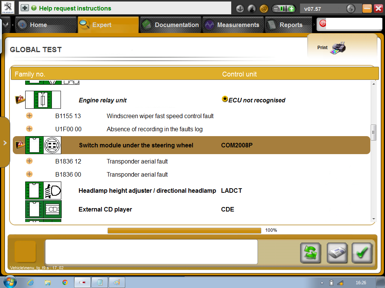Image resolution: width=385 pixels, height=288 pixels.
Task: Expand the B1155 13 fault details
Action: point(29,115)
